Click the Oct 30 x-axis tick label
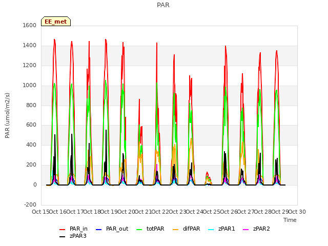 click(x=297, y=212)
